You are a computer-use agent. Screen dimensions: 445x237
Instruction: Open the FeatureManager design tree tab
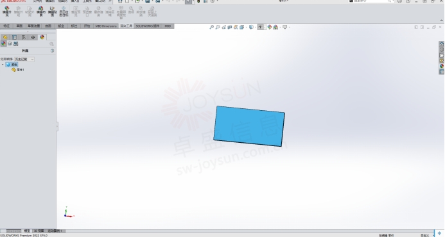pyautogui.click(x=5, y=37)
